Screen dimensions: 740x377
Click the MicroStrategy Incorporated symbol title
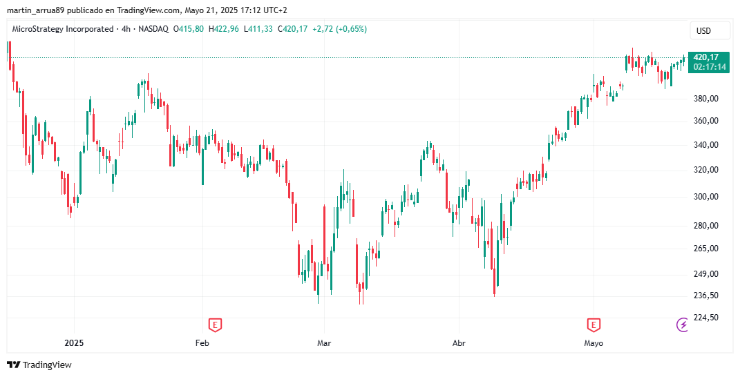63,29
